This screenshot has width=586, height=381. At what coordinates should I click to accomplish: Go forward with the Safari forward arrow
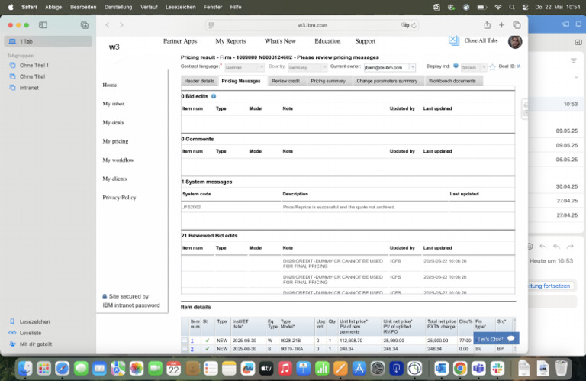coord(121,25)
